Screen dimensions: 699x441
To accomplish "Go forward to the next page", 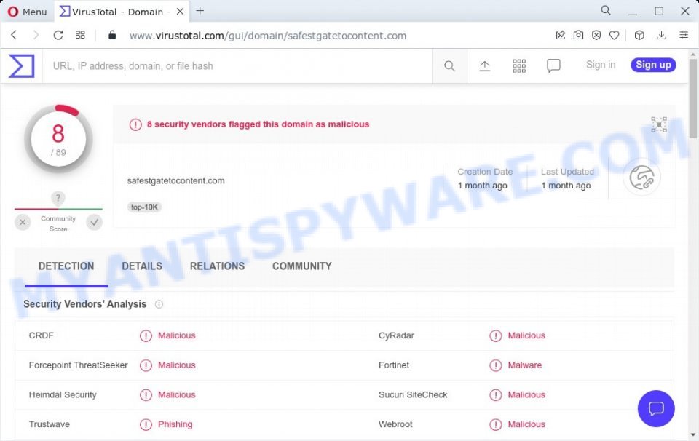I will (x=36, y=35).
